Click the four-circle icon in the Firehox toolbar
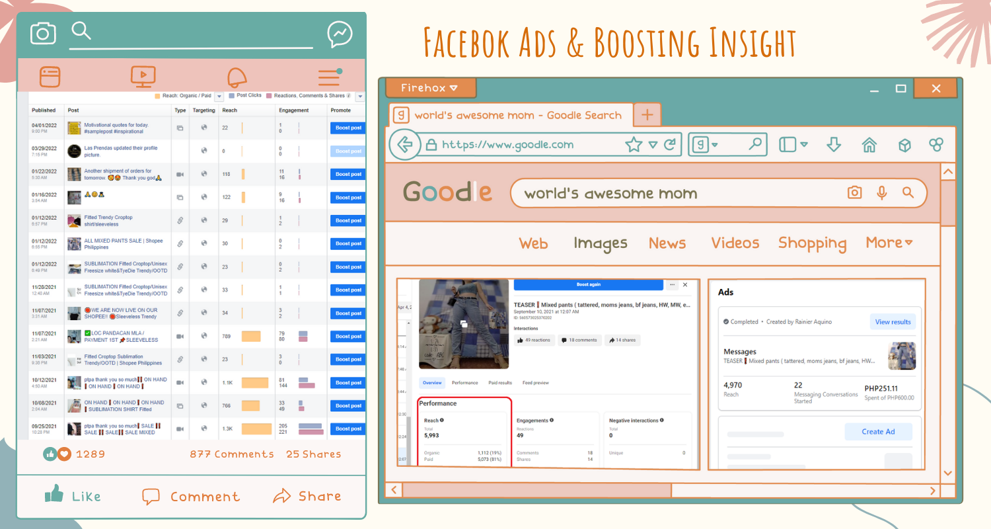This screenshot has height=529, width=991. pos(936,145)
